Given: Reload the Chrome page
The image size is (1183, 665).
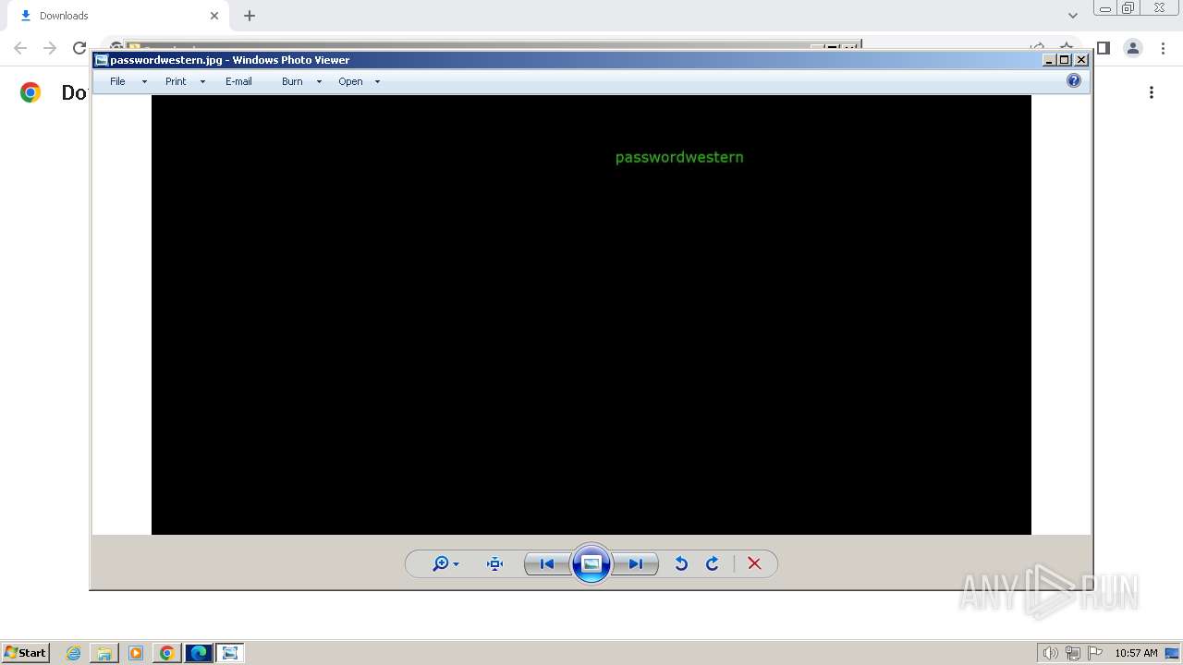Looking at the screenshot, I should pos(79,48).
